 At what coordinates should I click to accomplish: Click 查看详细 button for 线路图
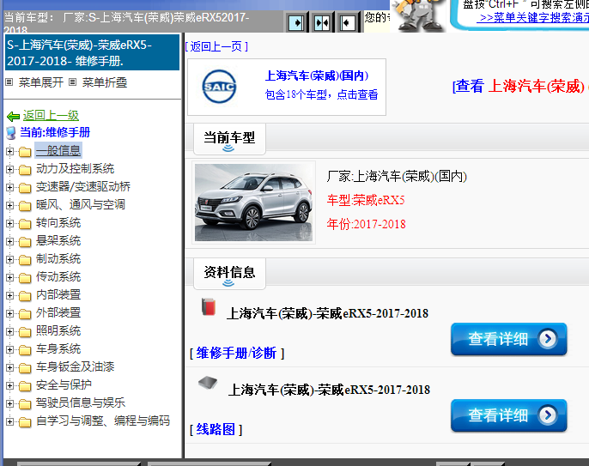tap(508, 415)
